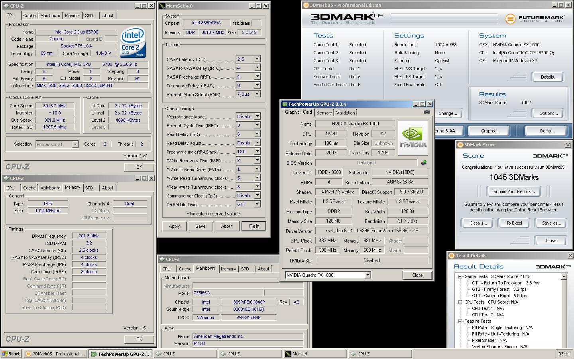Click the GPU Clock 483 MHz field
The height and width of the screenshot is (359, 574).
click(328, 241)
